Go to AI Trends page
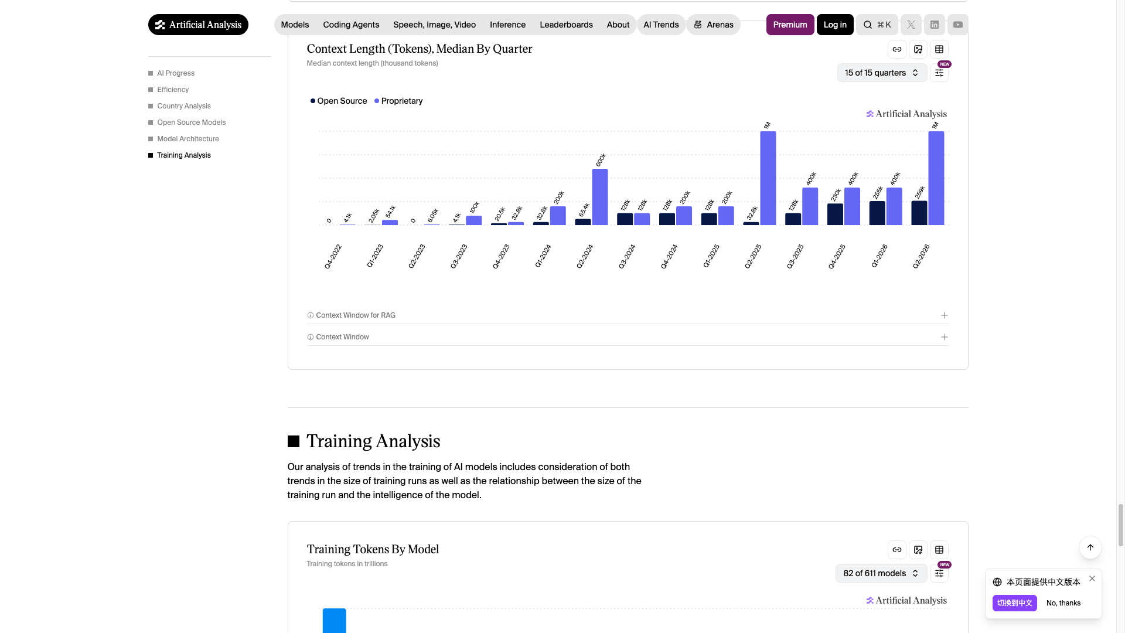This screenshot has height=633, width=1125. 661,25
